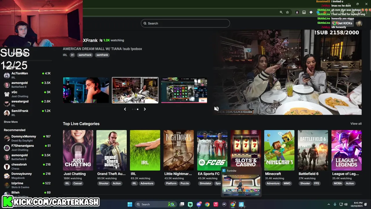Click the microphone tray icon
Image resolution: width=371 pixels, height=209 pixels.
(x=335, y=204)
